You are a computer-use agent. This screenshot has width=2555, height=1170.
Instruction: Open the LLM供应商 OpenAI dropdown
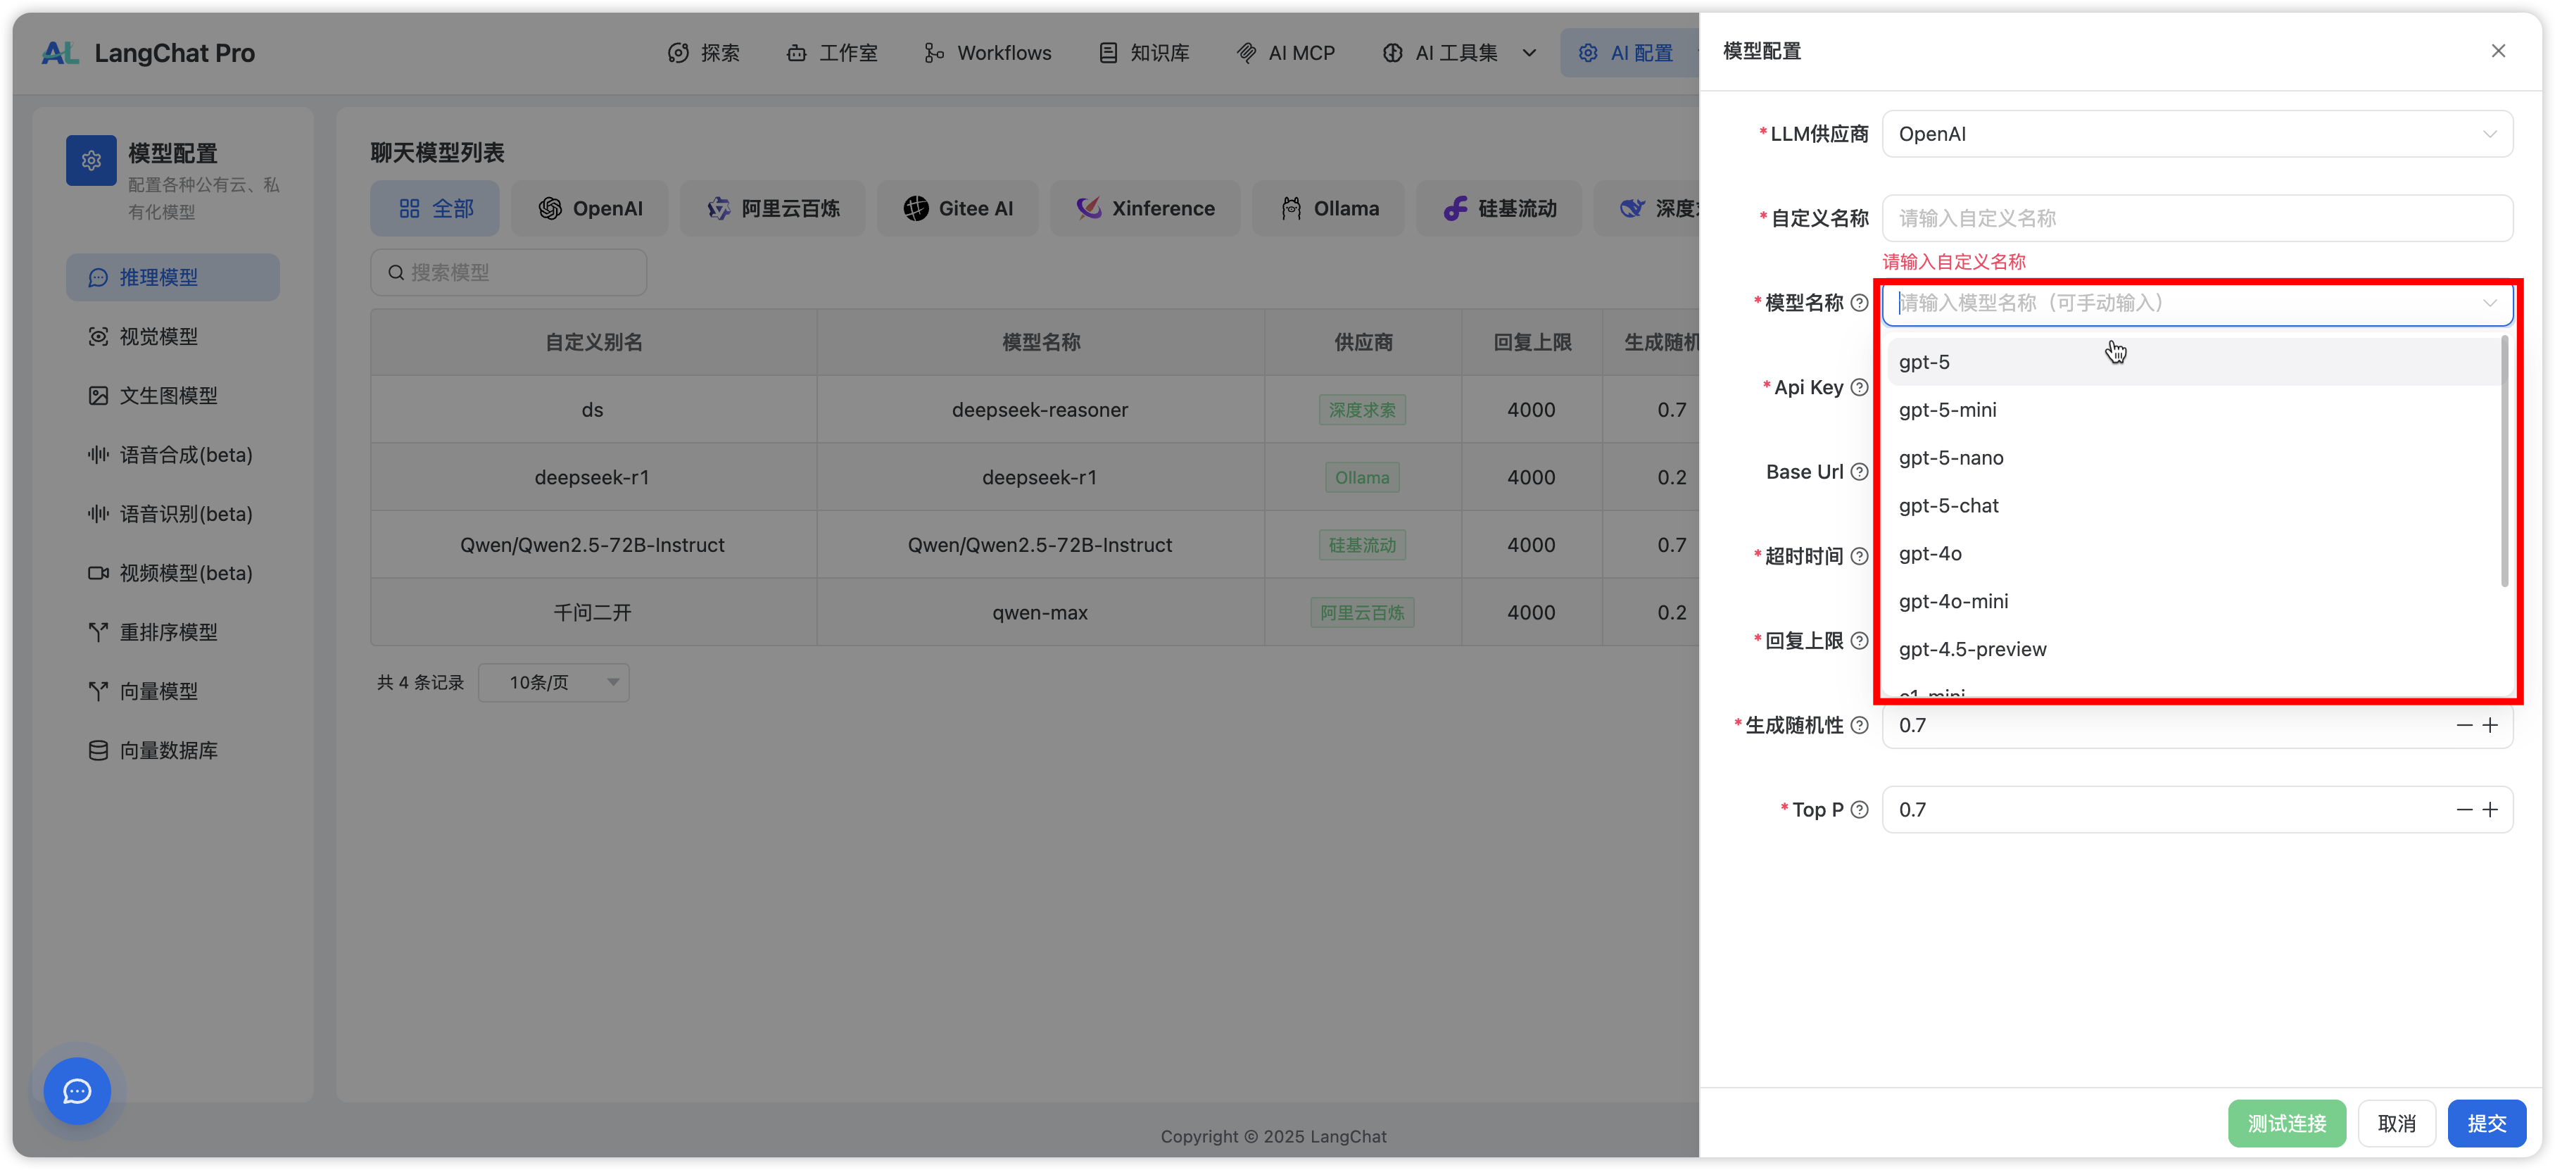coord(2196,134)
